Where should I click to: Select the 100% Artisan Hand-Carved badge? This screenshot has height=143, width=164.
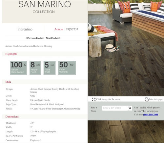click(18, 68)
